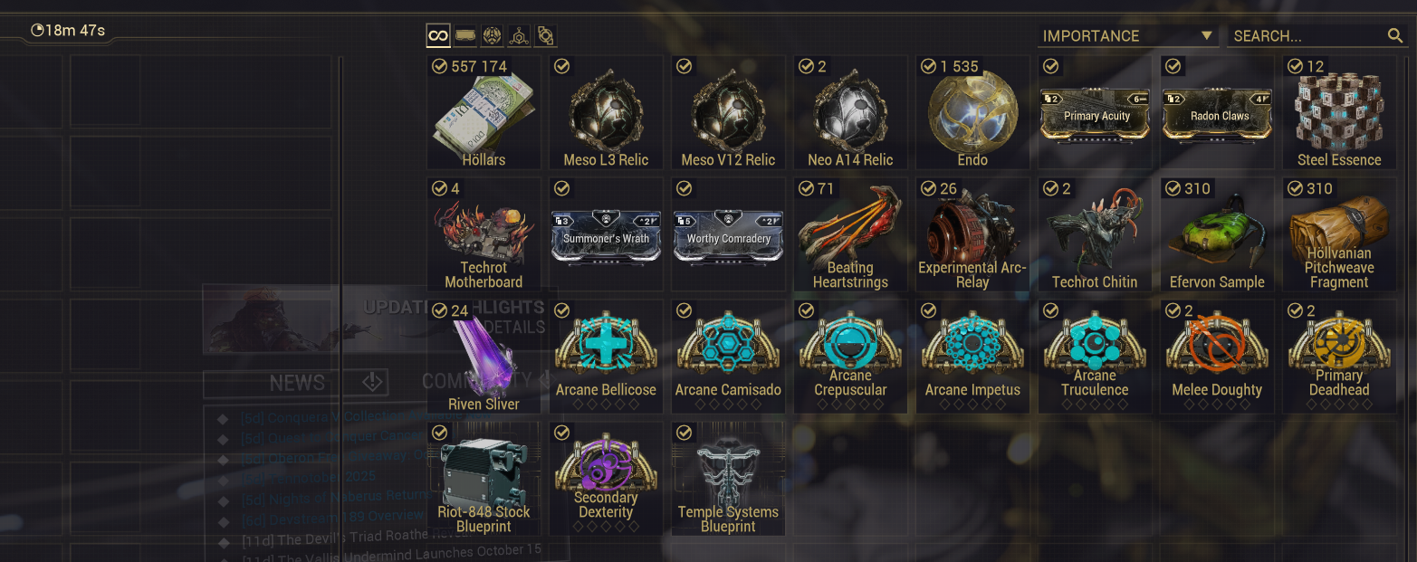
Task: Toggle the checkmark on Steel Essence
Action: tap(1296, 66)
